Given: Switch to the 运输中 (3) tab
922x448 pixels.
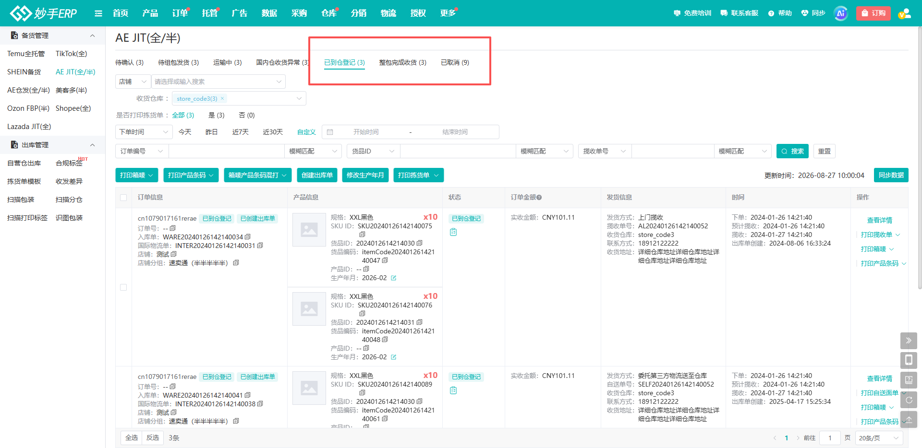Looking at the screenshot, I should click(228, 62).
